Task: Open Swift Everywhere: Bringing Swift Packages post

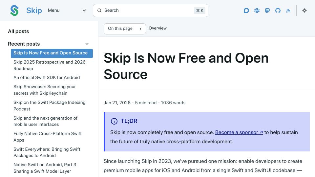Action: point(47,152)
